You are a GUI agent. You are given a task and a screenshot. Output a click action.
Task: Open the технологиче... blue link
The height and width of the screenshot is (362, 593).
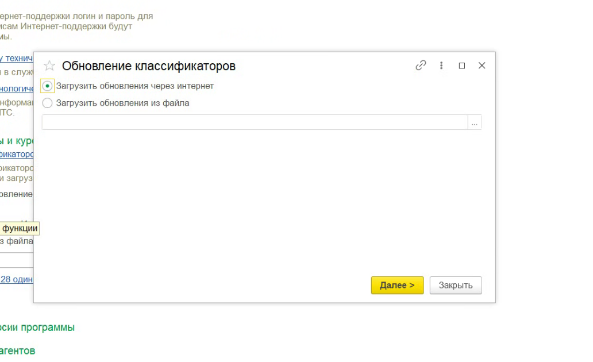click(x=16, y=88)
